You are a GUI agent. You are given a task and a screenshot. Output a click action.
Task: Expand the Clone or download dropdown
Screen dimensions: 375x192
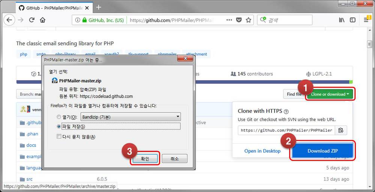pyautogui.click(x=330, y=94)
